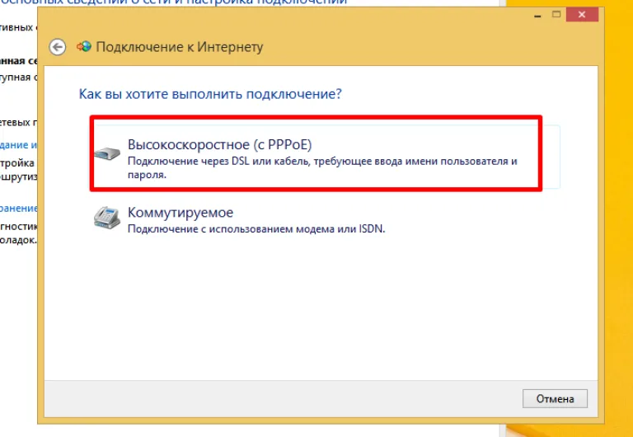This screenshot has width=633, height=437.
Task: Click the question Как вы хотите выполнить подключение?
Action: pos(210,94)
